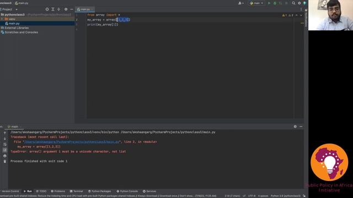The width and height of the screenshot is (353, 198).
Task: Open IDE settings gear in toolbar
Action: point(299,3)
